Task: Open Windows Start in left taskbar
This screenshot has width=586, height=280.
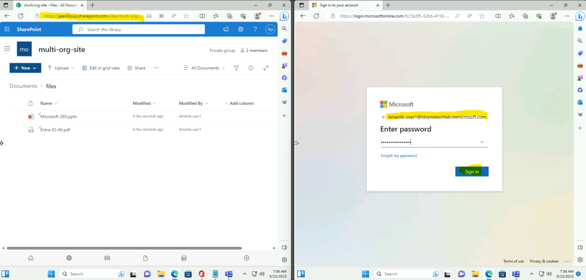Action: tap(51, 274)
